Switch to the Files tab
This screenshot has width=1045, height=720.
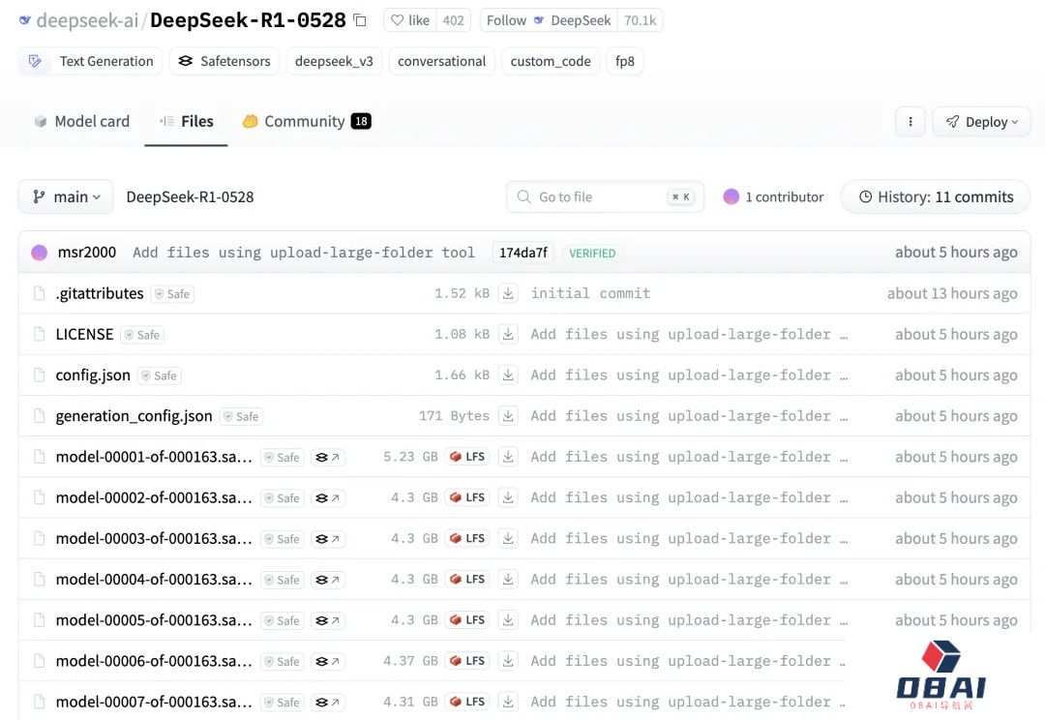coord(187,121)
